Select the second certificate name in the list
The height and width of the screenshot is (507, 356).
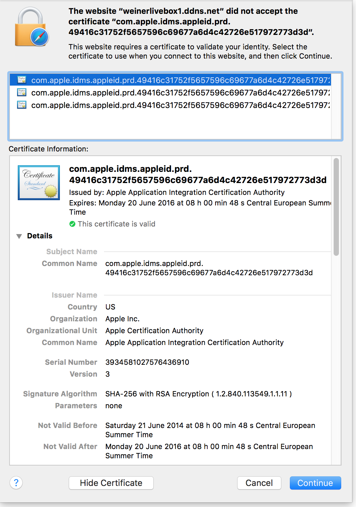180,93
